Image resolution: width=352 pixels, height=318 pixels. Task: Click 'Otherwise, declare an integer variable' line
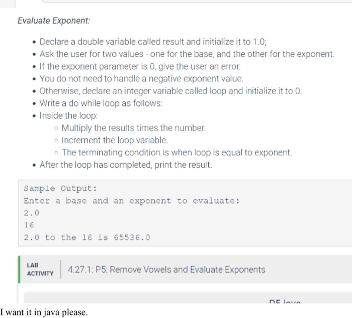pyautogui.click(x=170, y=91)
